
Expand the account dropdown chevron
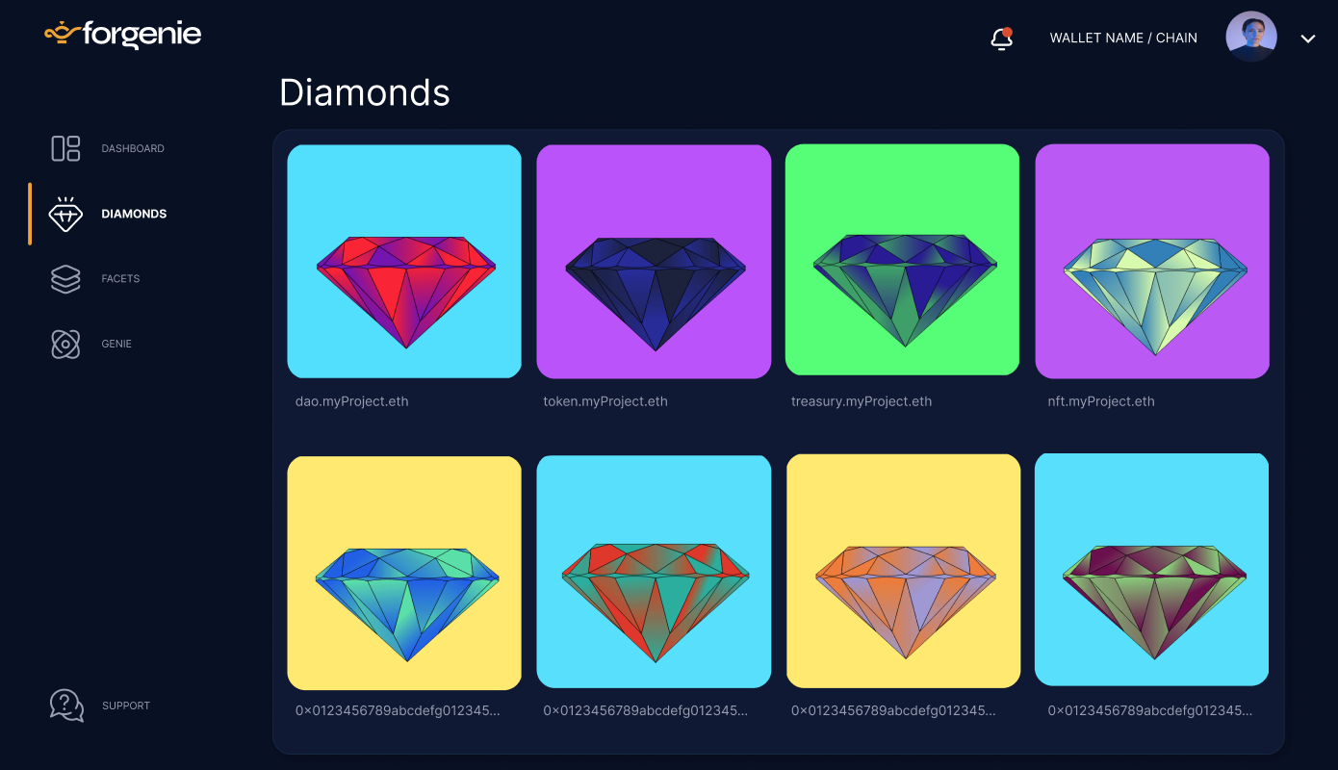(x=1307, y=38)
